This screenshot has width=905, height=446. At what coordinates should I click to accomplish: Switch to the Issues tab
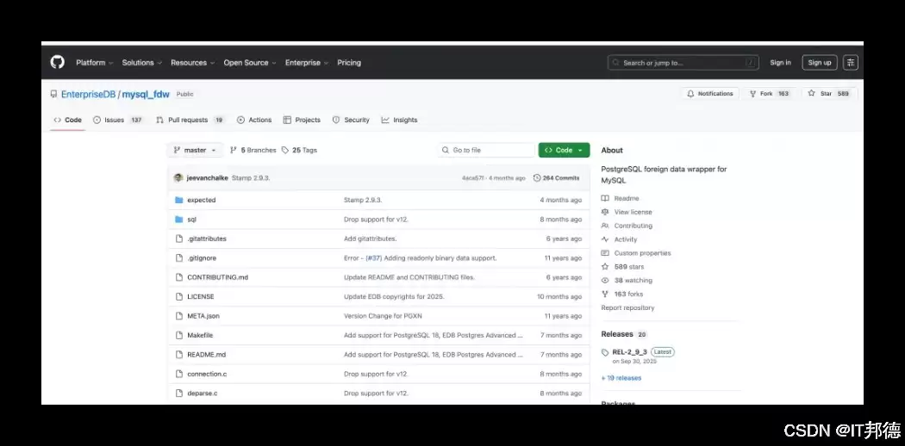pyautogui.click(x=118, y=120)
